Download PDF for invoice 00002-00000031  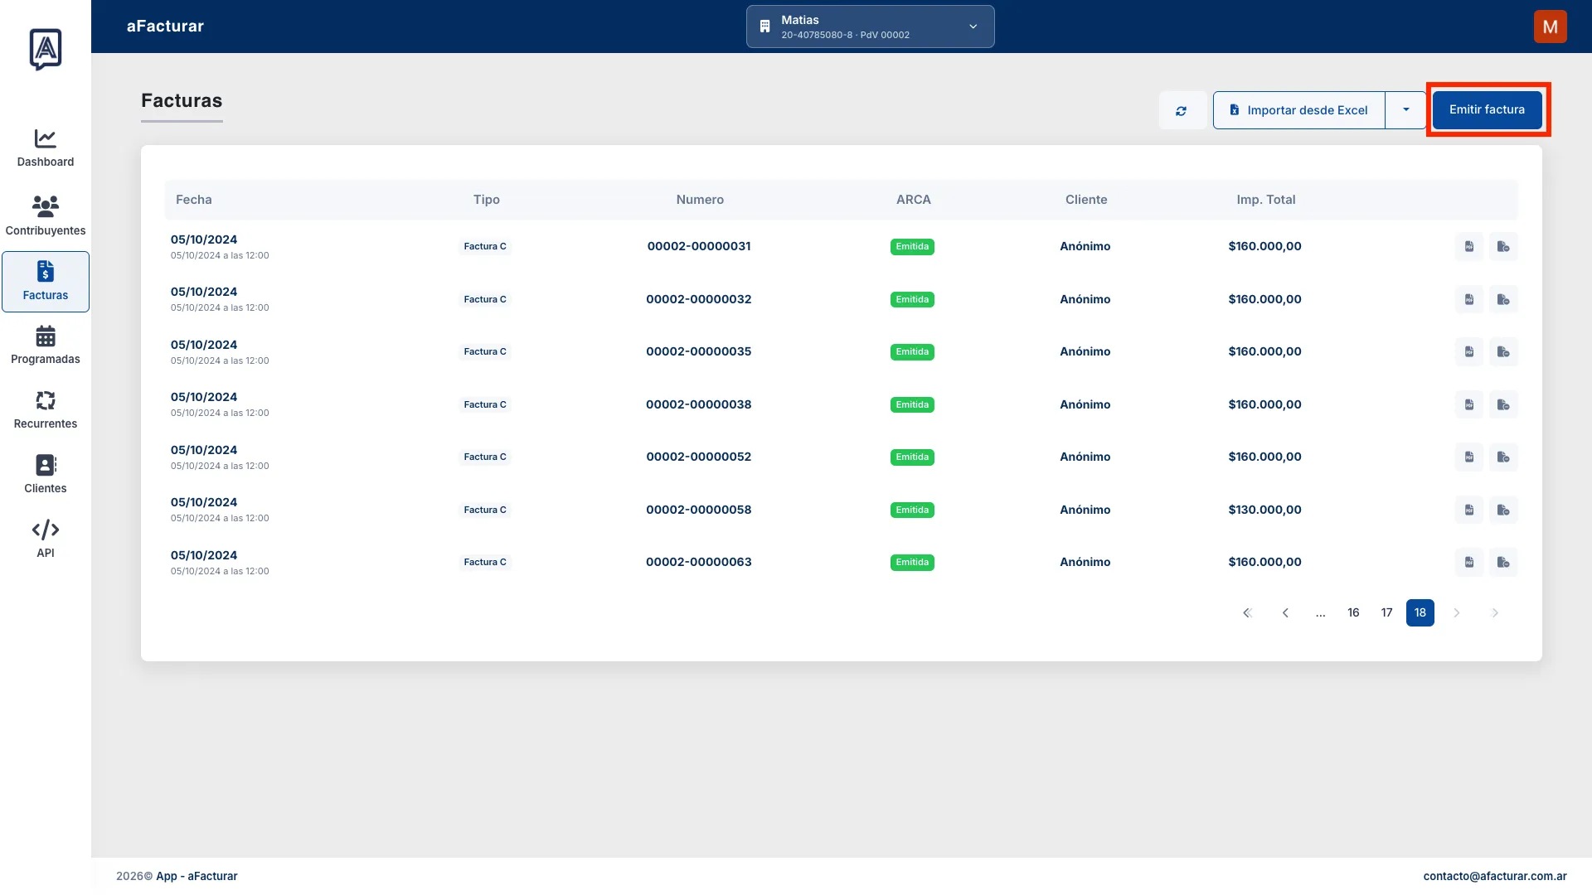1468,246
